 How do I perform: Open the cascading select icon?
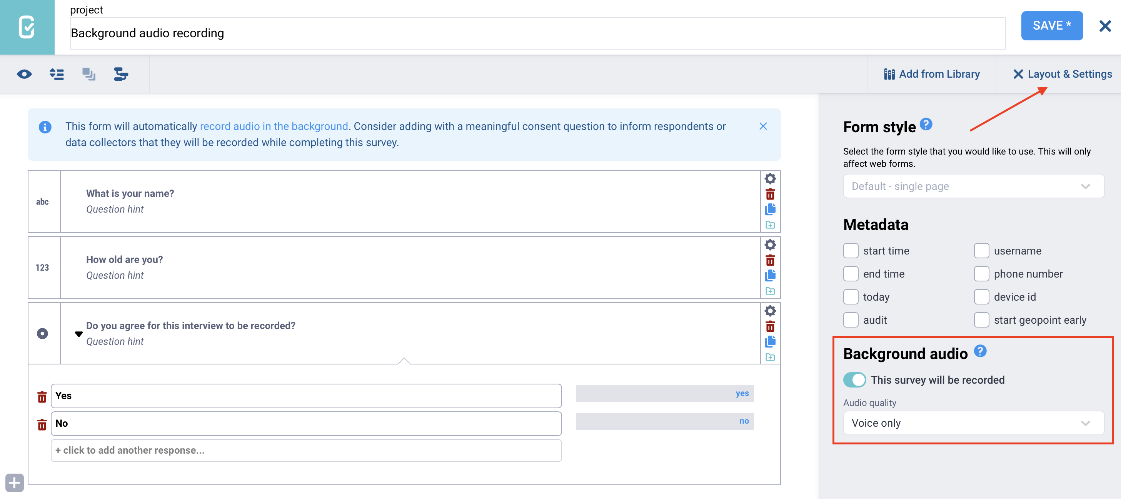point(121,75)
